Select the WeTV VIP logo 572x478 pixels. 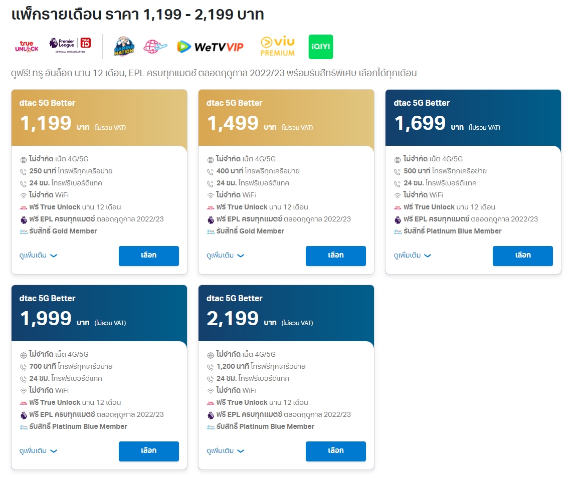click(210, 47)
